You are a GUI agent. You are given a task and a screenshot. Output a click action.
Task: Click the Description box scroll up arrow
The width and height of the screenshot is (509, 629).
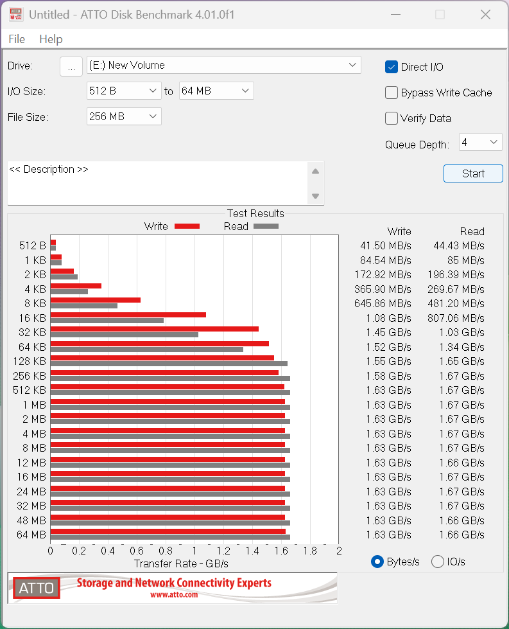(x=315, y=172)
